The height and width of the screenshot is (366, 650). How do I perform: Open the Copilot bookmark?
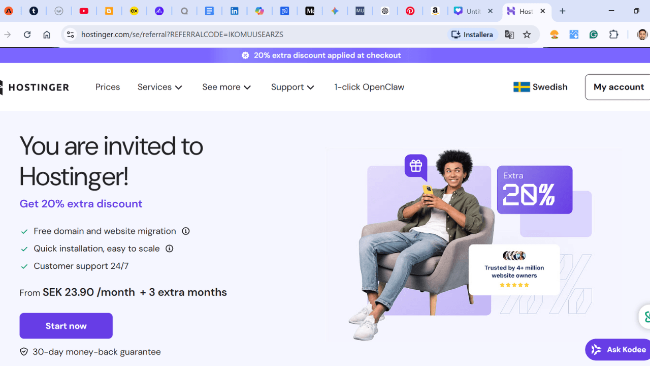pos(260,11)
